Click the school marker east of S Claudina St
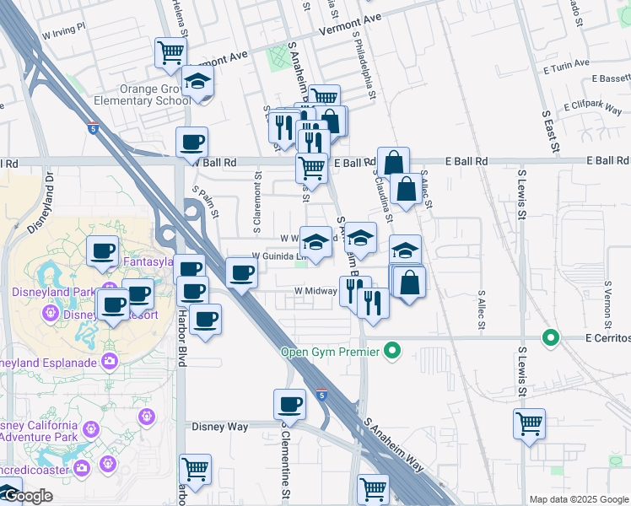This screenshot has width=631, height=506. pos(405,250)
